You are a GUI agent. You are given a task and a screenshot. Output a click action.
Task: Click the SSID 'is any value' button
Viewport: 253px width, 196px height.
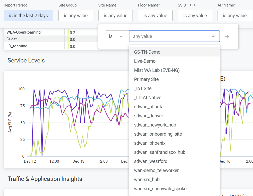[x=195, y=16]
